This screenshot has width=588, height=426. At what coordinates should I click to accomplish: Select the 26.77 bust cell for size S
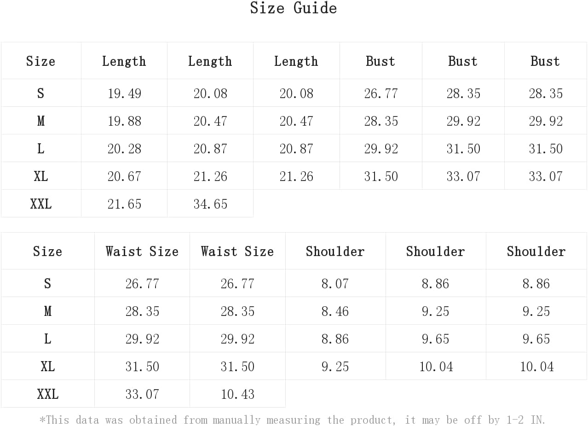tap(381, 93)
